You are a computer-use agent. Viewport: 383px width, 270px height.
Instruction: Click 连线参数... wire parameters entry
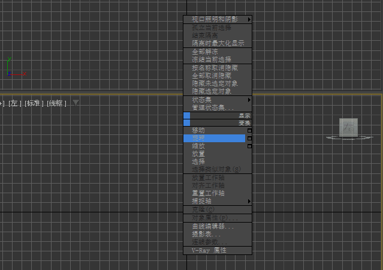tap(218, 242)
